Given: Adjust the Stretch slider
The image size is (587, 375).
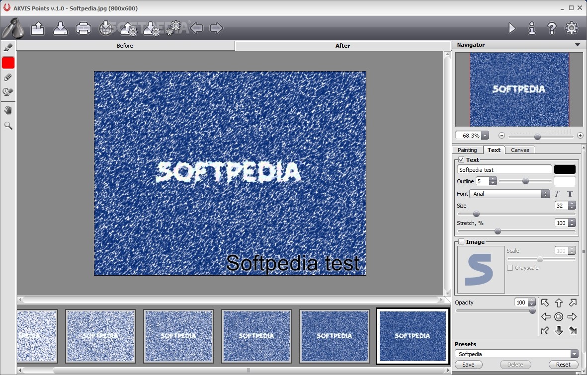Looking at the screenshot, I should (x=498, y=231).
